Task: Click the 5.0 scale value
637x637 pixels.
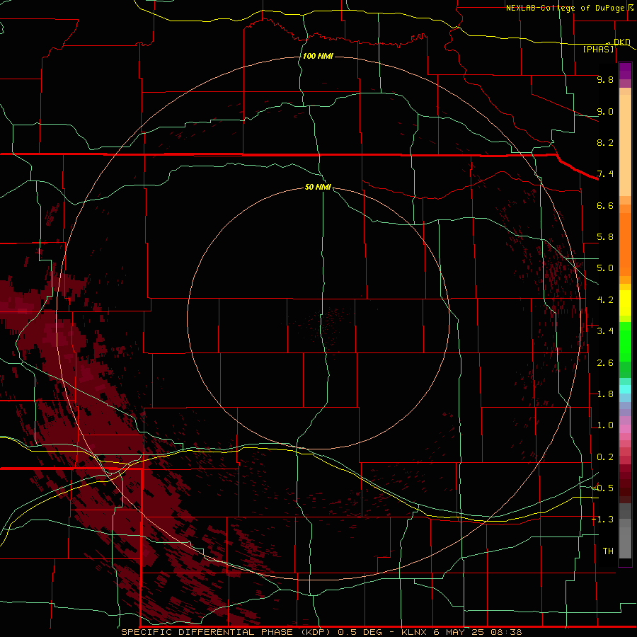Action: click(605, 268)
